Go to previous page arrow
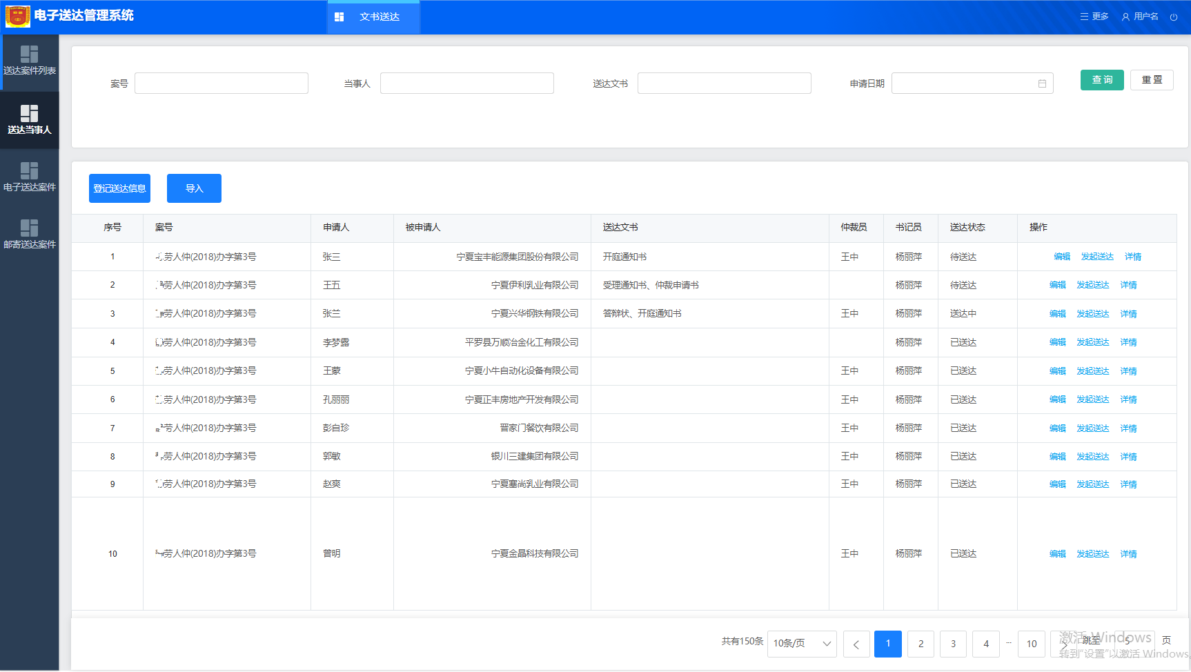This screenshot has width=1191, height=672. (x=856, y=644)
